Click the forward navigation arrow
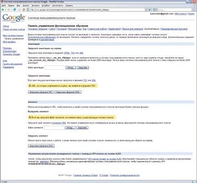 pyautogui.click(x=9, y=10)
